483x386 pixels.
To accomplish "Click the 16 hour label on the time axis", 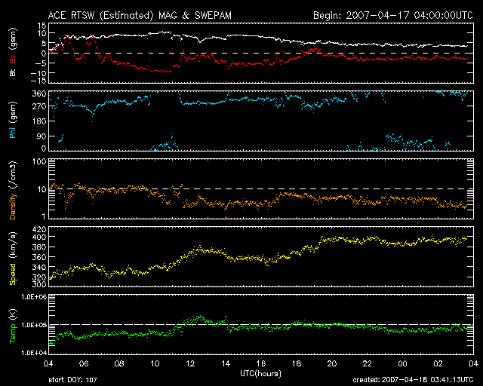I will point(261,364).
